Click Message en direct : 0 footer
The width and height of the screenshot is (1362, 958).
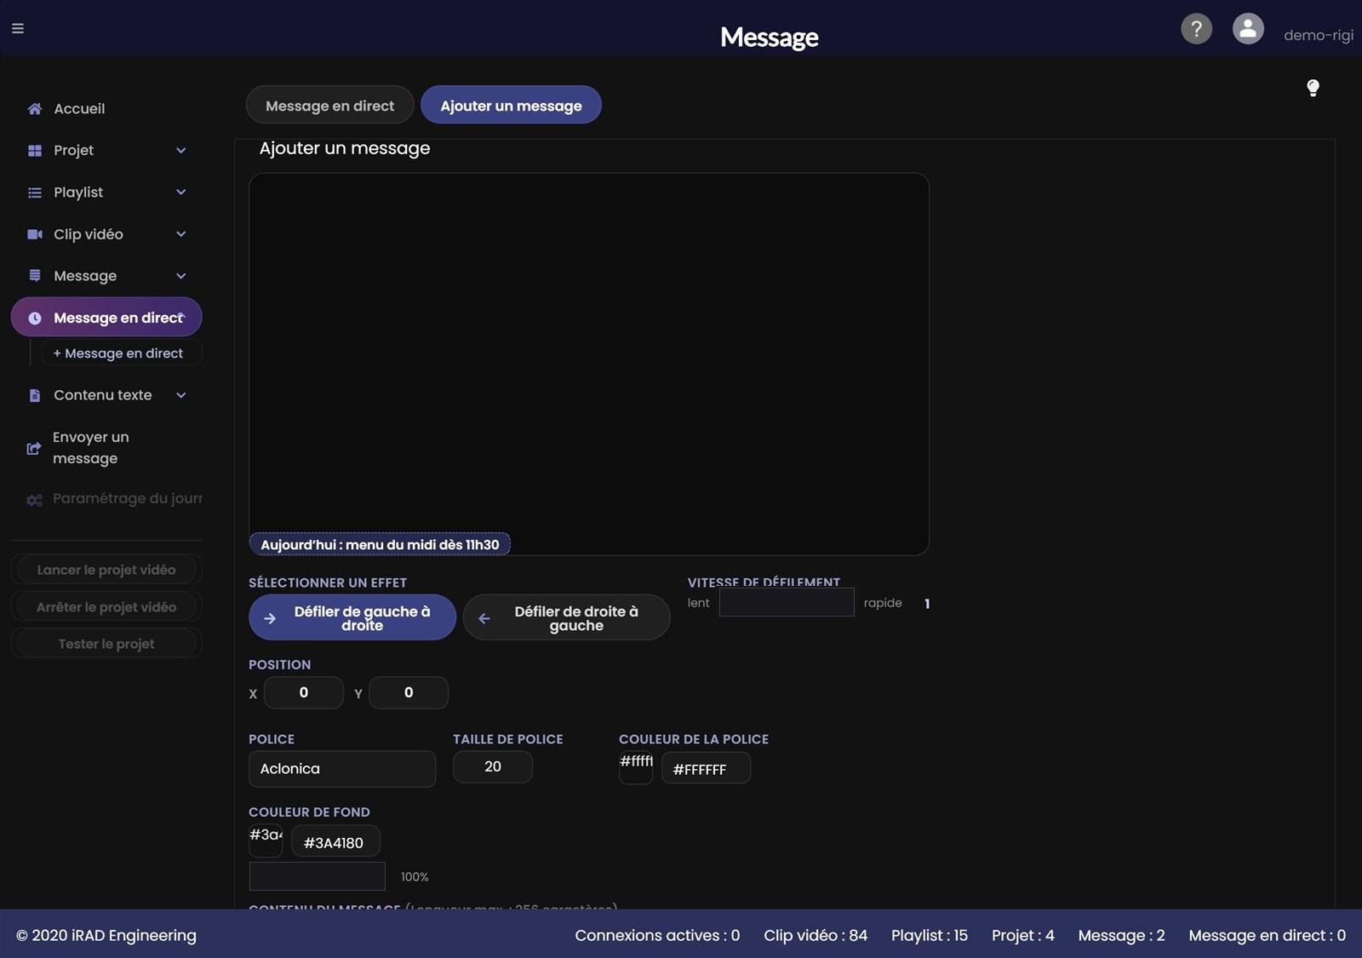(1268, 935)
